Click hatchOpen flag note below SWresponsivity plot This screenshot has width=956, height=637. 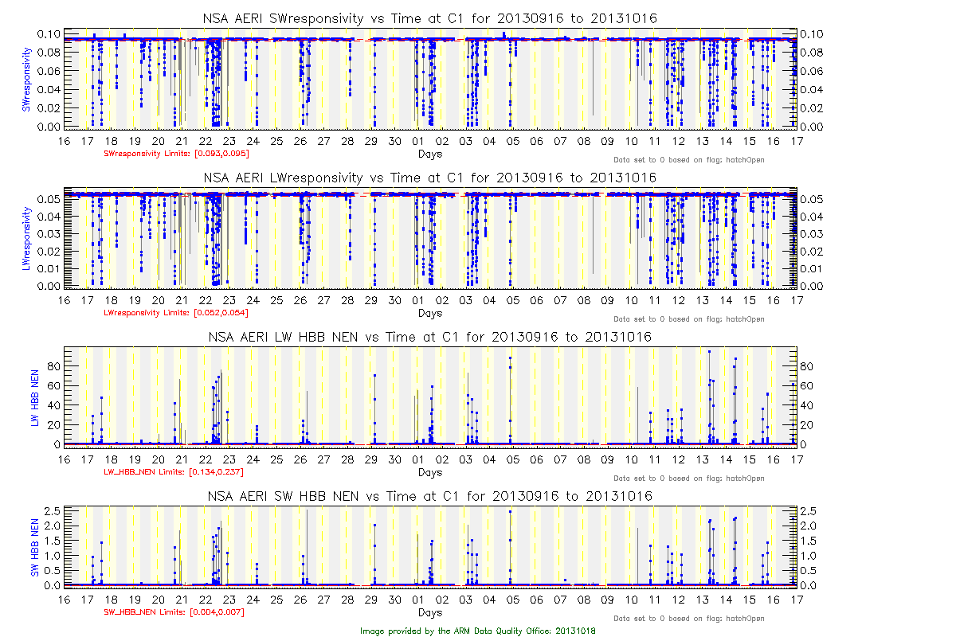pyautogui.click(x=688, y=160)
